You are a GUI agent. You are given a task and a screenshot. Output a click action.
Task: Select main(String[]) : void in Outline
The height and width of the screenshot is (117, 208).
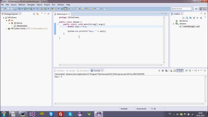(x=191, y=26)
